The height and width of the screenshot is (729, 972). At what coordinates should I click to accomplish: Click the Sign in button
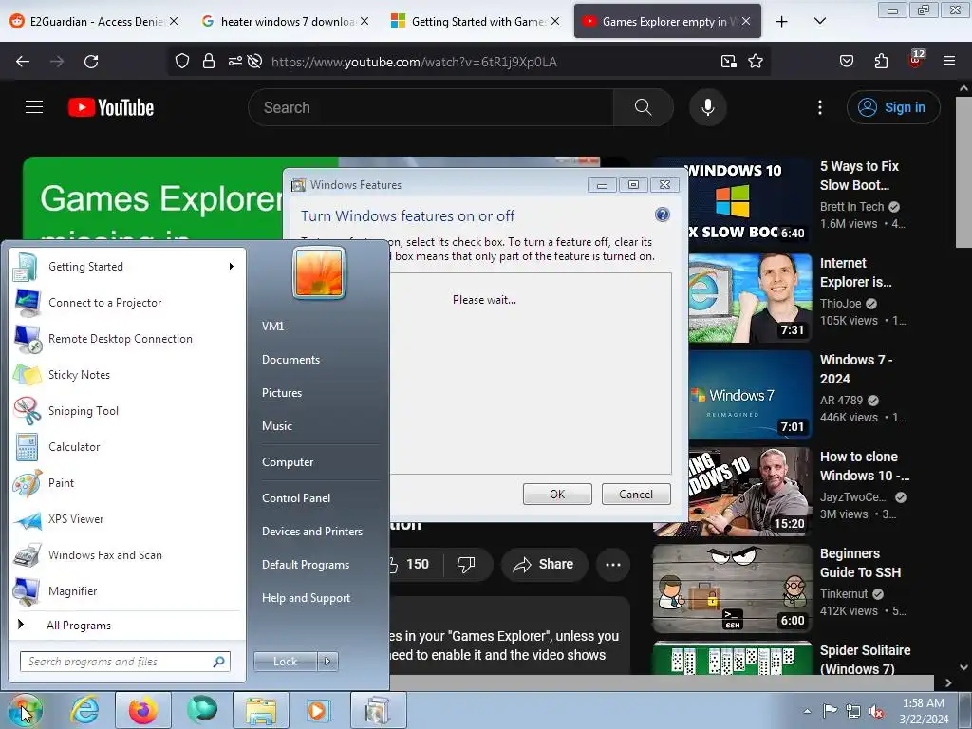pos(892,107)
